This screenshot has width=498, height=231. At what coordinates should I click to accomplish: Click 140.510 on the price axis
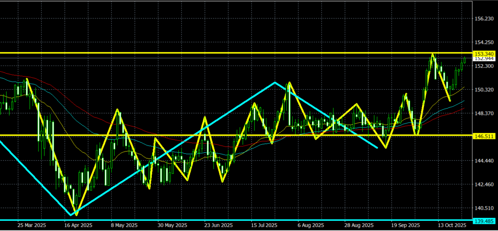pyautogui.click(x=484, y=208)
